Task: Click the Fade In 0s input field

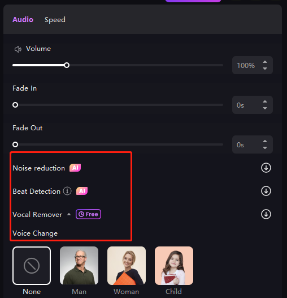Action: point(253,105)
